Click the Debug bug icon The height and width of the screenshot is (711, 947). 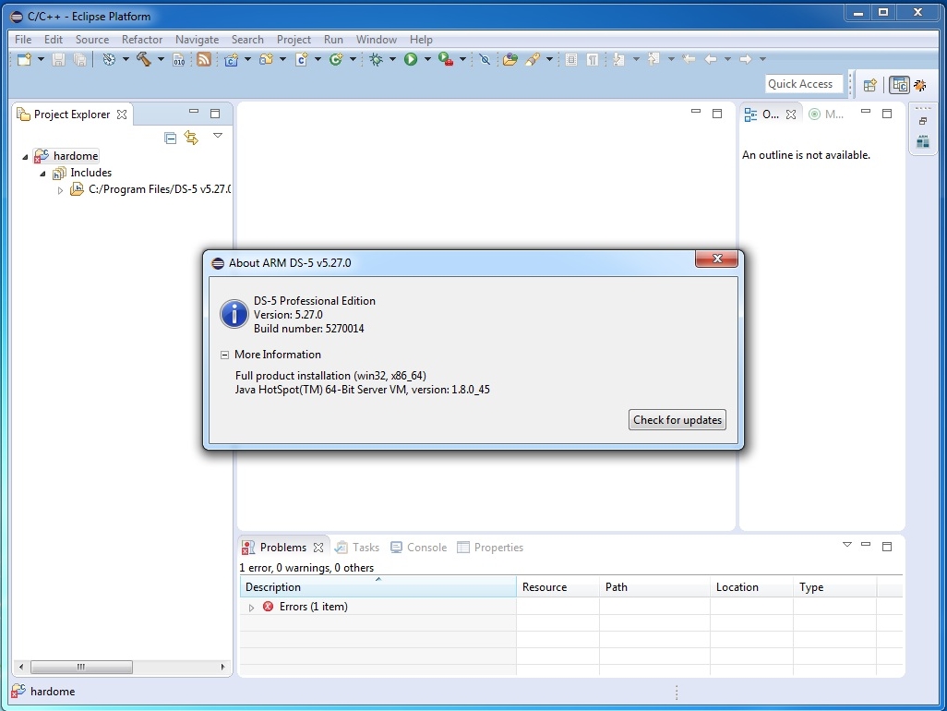tap(377, 59)
